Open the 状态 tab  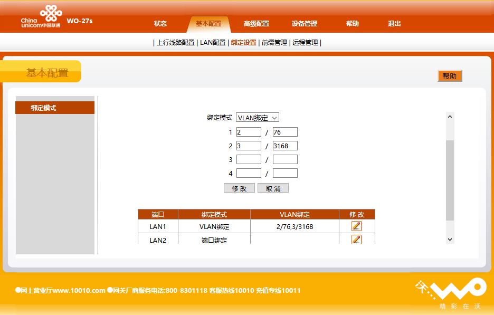tap(160, 24)
